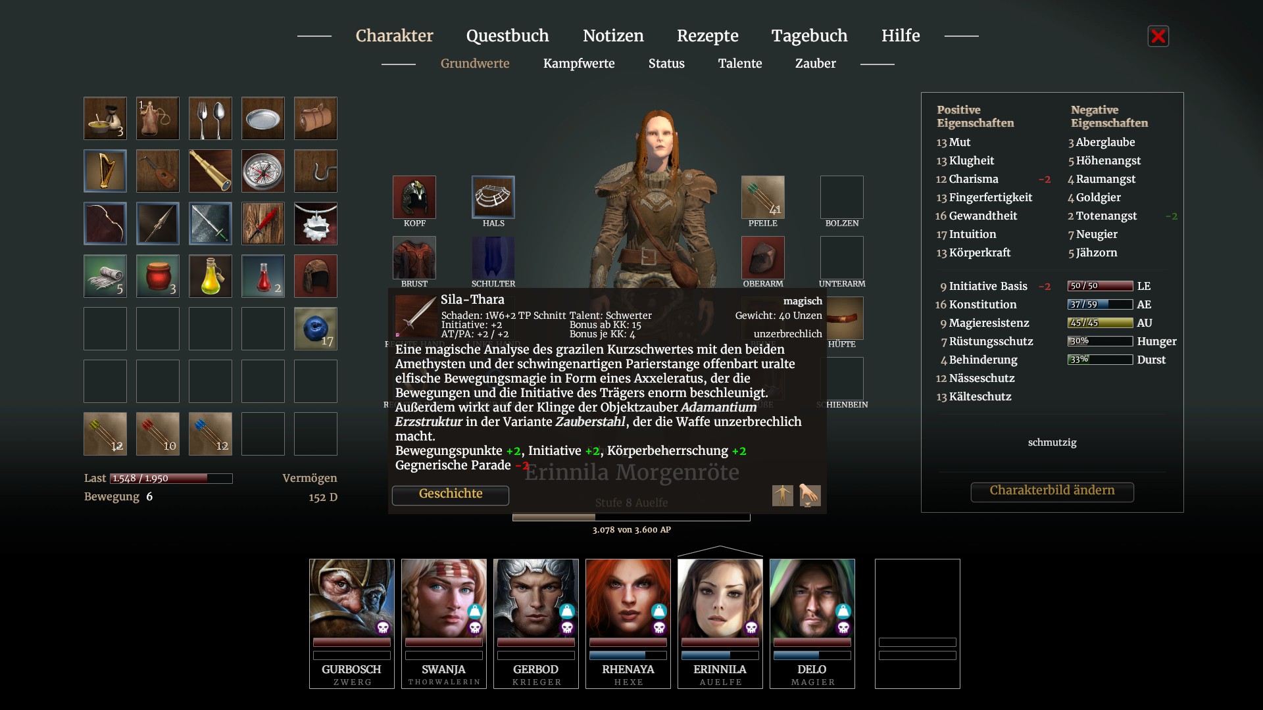Select the SCHULTER cloak slot
The height and width of the screenshot is (710, 1263).
[493, 258]
